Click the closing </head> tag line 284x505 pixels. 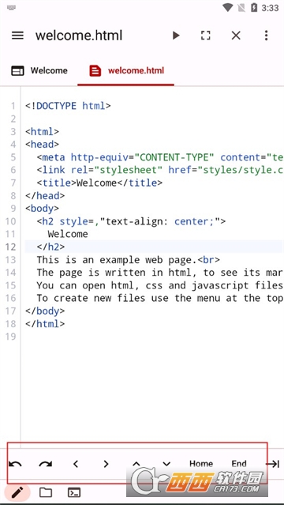coord(45,195)
